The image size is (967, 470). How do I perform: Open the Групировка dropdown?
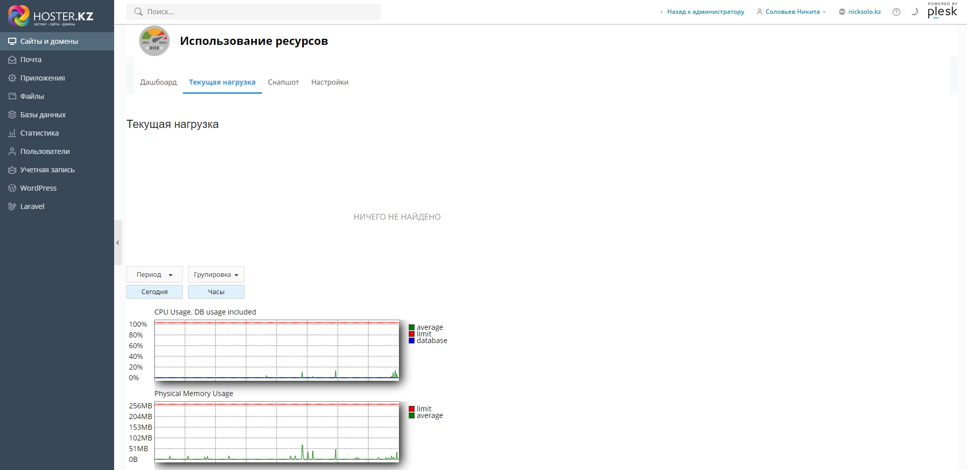coord(216,274)
